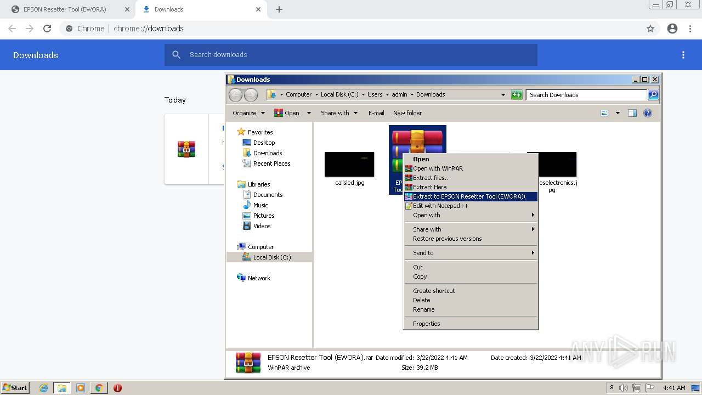Image resolution: width=702 pixels, height=395 pixels.
Task: Click the E-mail toolbar button
Action: pos(376,113)
